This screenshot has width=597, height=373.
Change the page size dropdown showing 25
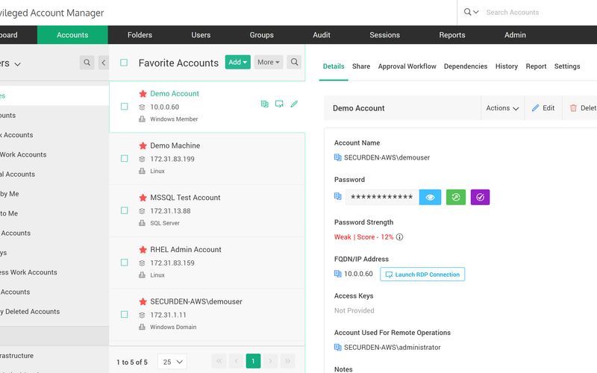click(172, 362)
